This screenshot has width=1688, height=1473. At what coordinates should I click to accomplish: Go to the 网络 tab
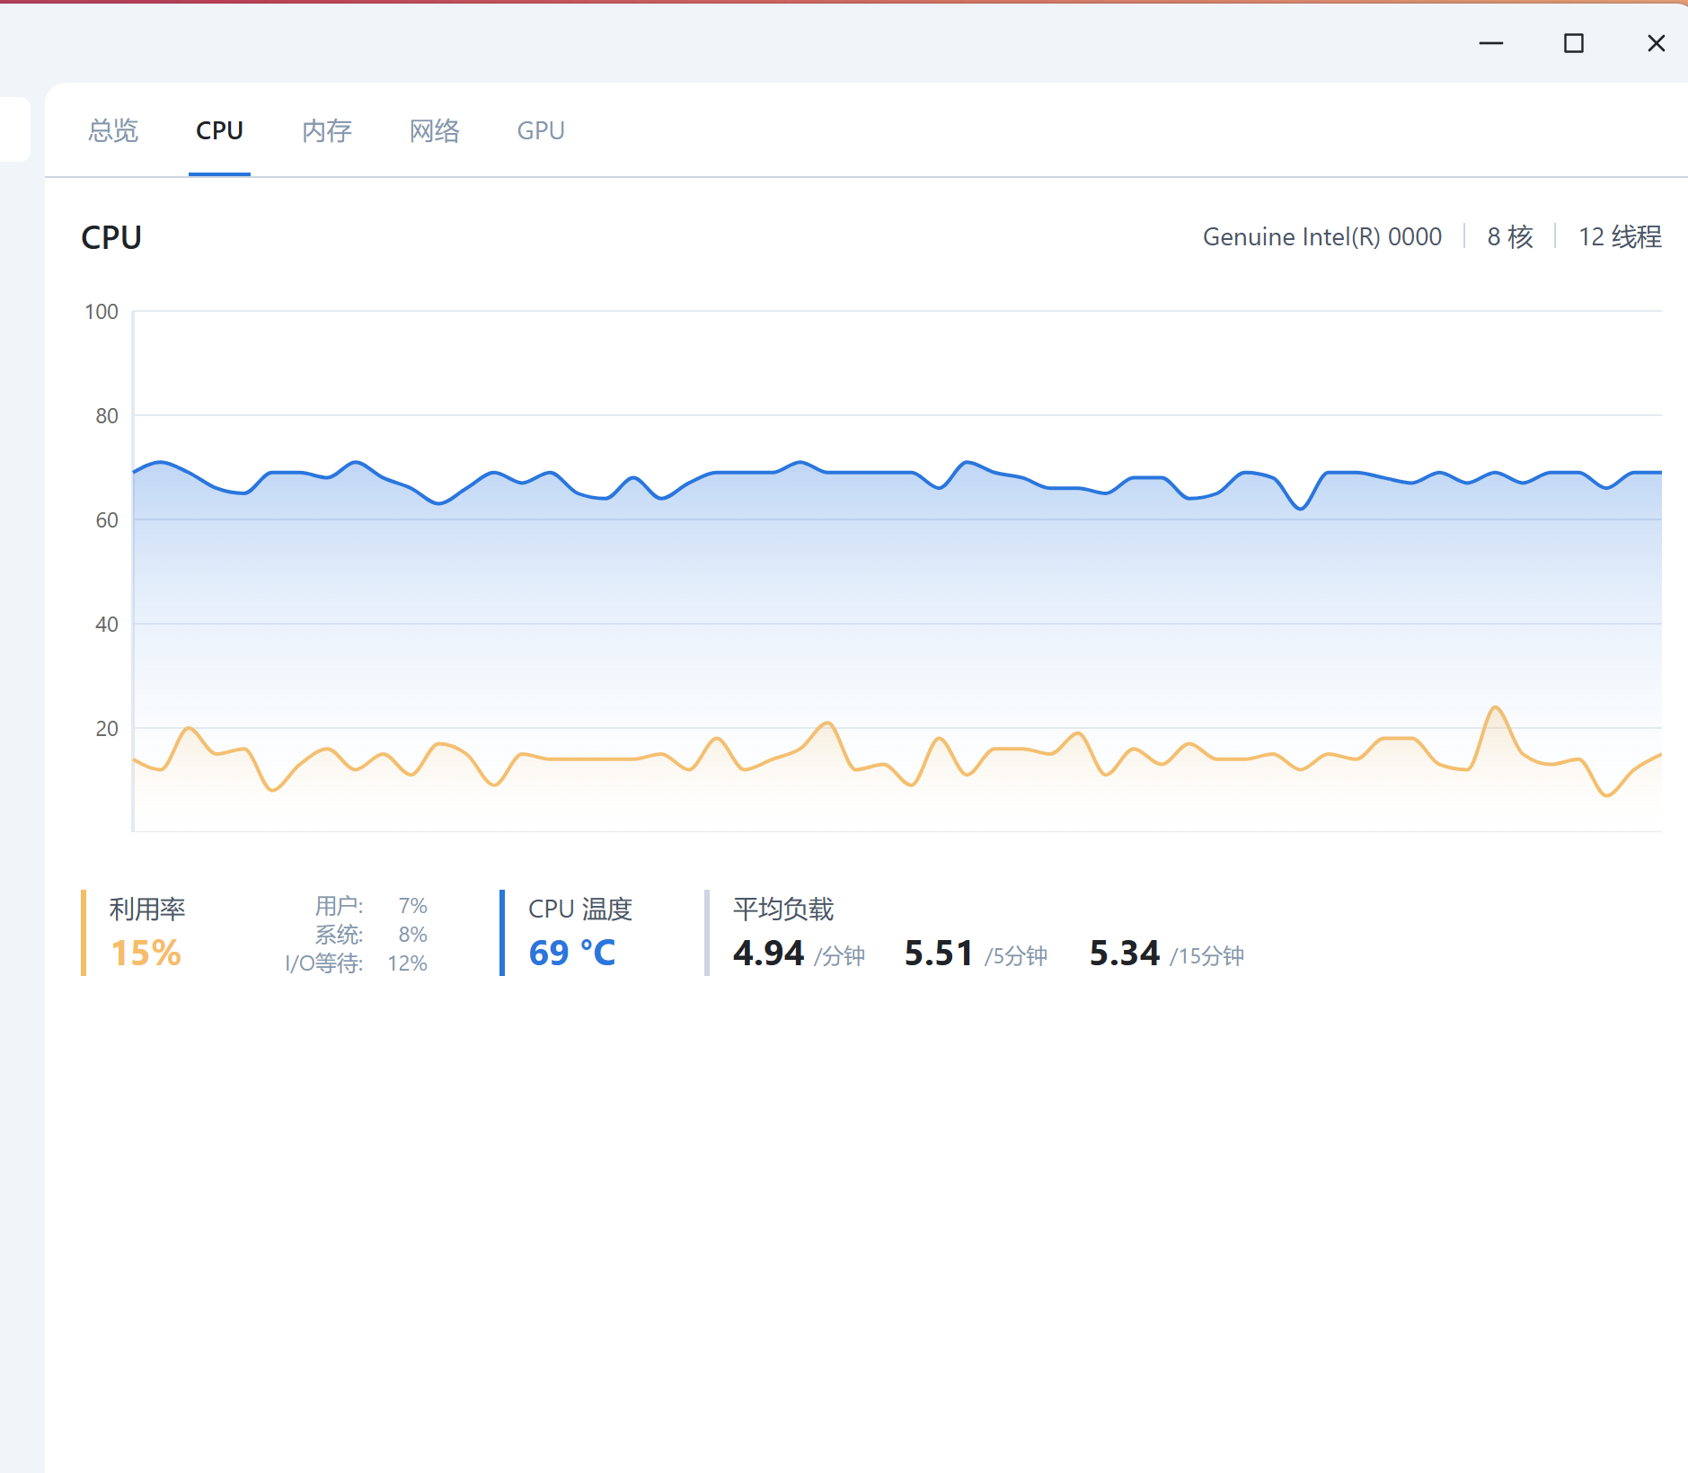435,131
